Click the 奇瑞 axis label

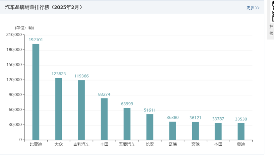(x=173, y=144)
